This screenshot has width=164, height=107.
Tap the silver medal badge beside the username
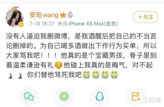click(x=70, y=15)
